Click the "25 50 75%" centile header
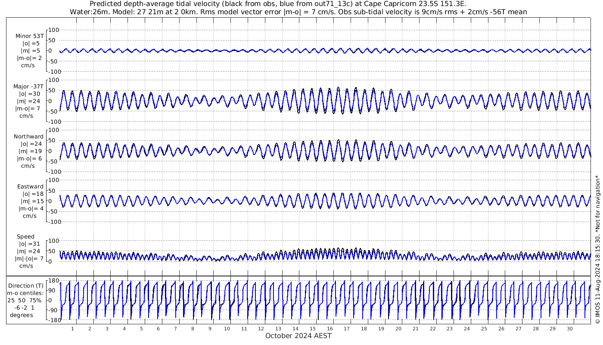Image resolution: width=603 pixels, height=345 pixels. [25, 301]
